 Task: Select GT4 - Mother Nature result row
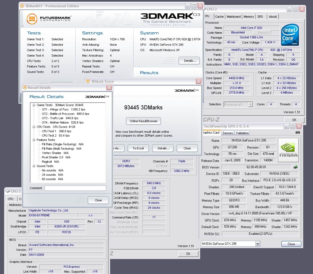pyautogui.click(x=63, y=123)
